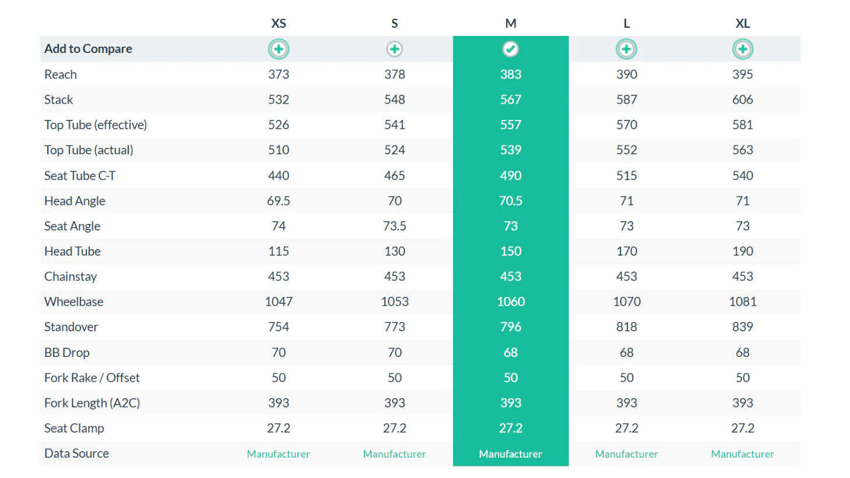Click the Wheelbase value 1060 for M

[511, 302]
